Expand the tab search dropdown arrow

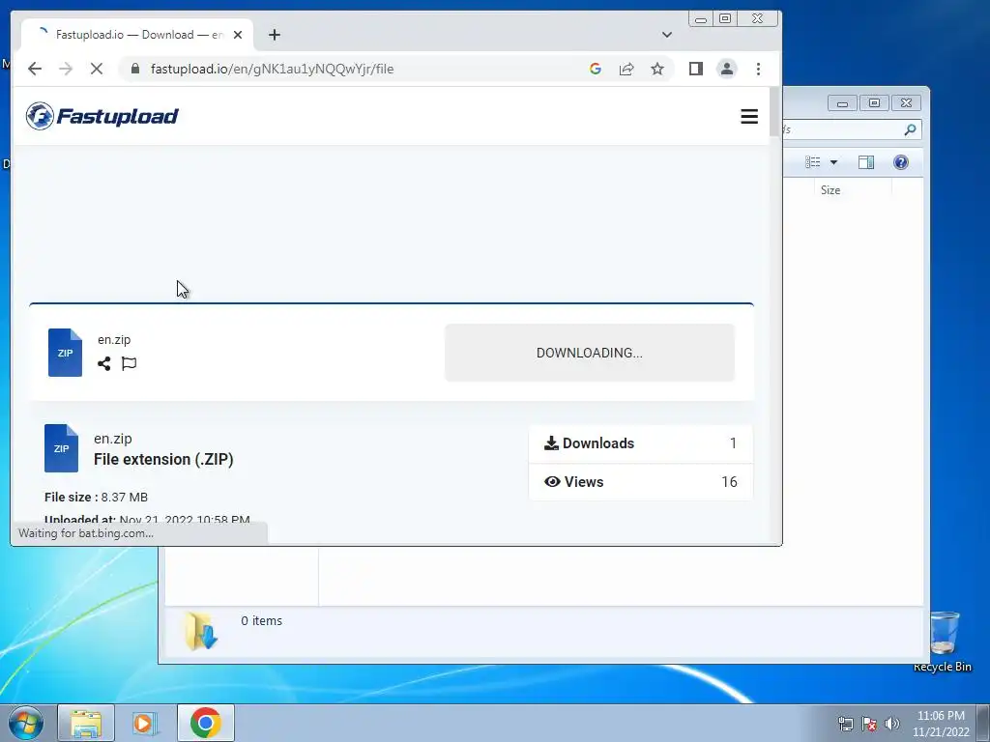tap(667, 35)
